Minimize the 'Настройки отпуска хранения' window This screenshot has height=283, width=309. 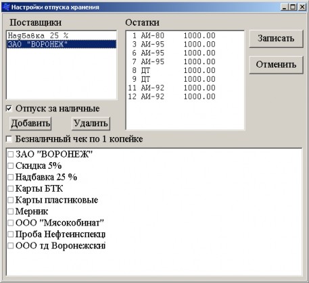[x=285, y=7]
